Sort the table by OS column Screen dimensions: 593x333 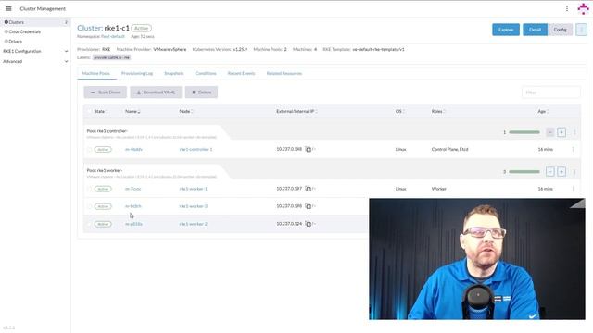pos(399,111)
